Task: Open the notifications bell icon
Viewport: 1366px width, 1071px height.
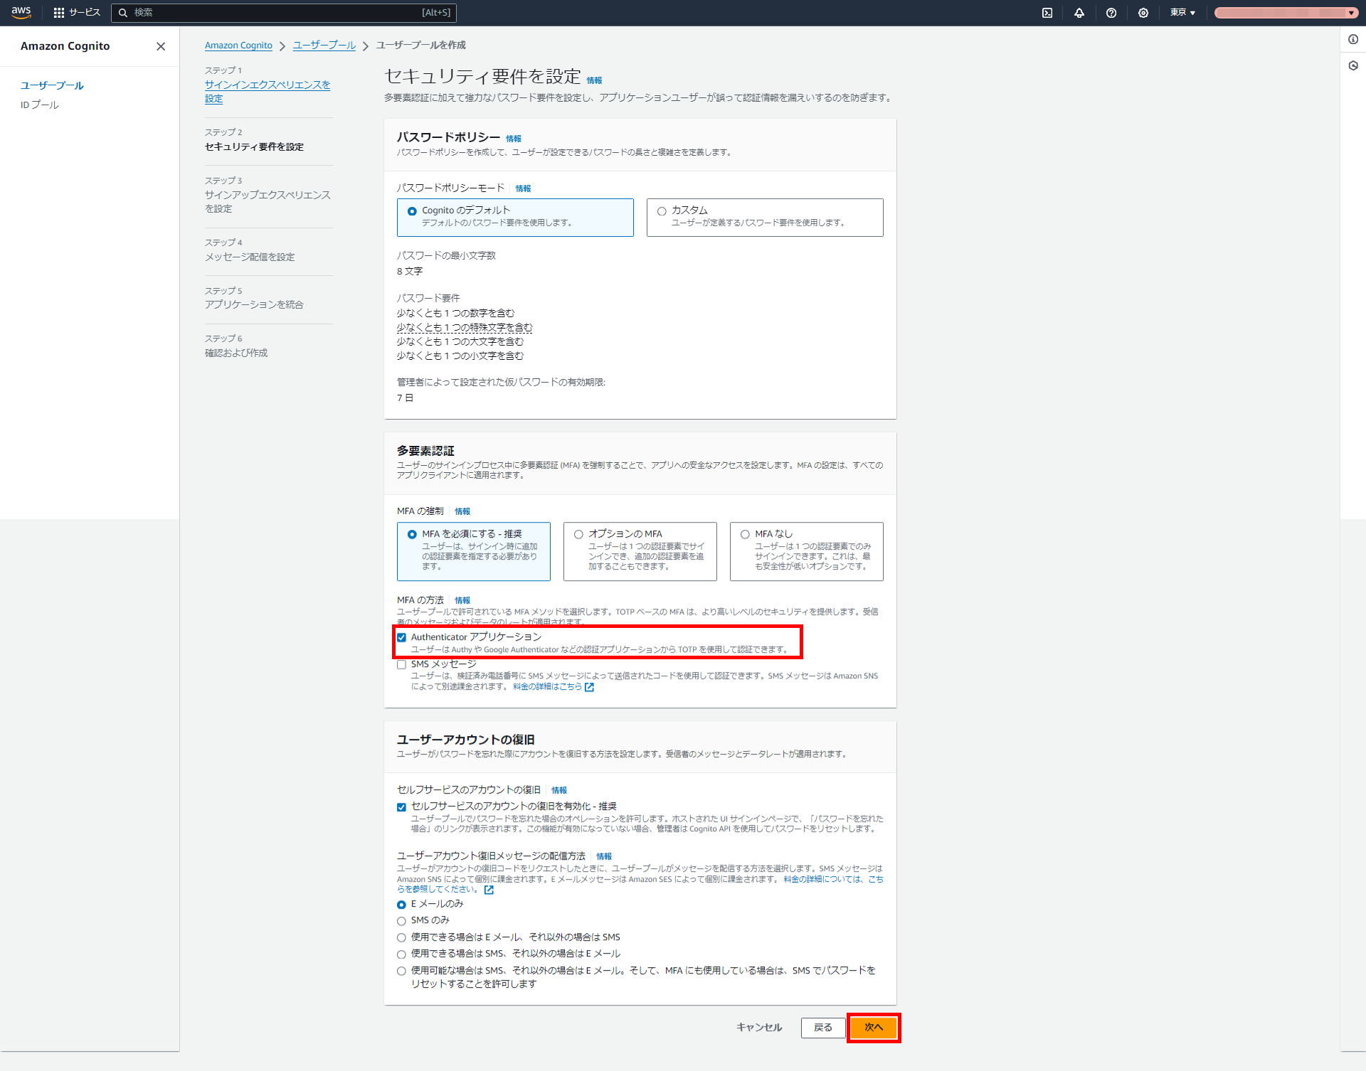Action: click(x=1079, y=12)
